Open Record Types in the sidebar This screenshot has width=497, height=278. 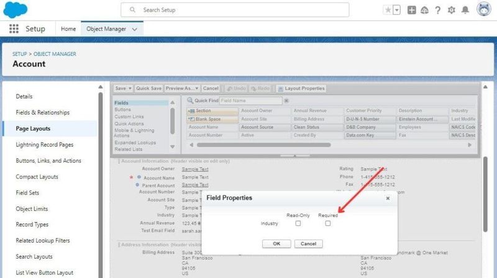[x=32, y=225]
